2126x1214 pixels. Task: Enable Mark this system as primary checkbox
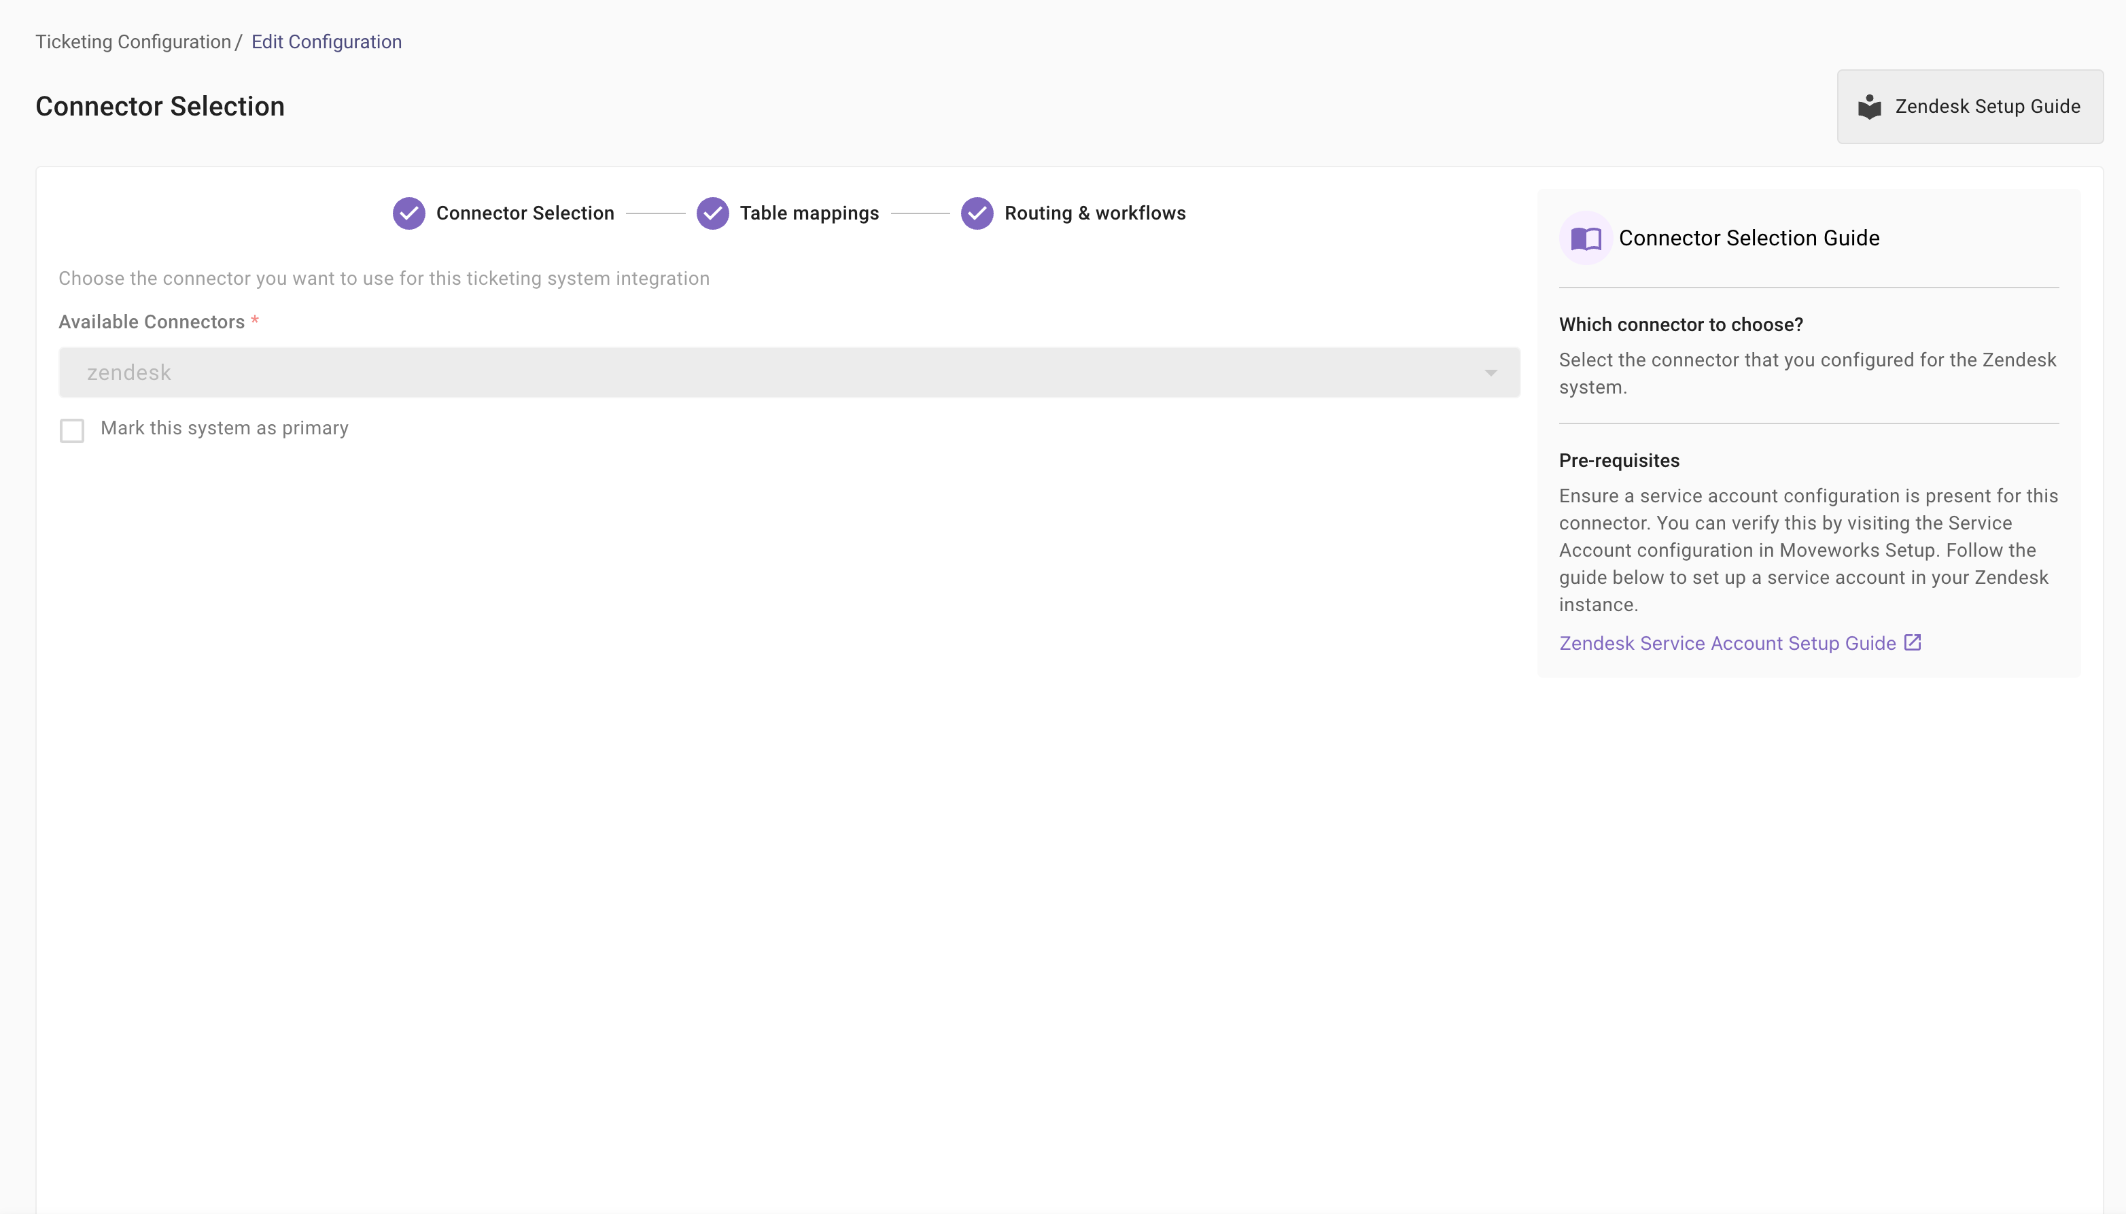click(x=73, y=430)
